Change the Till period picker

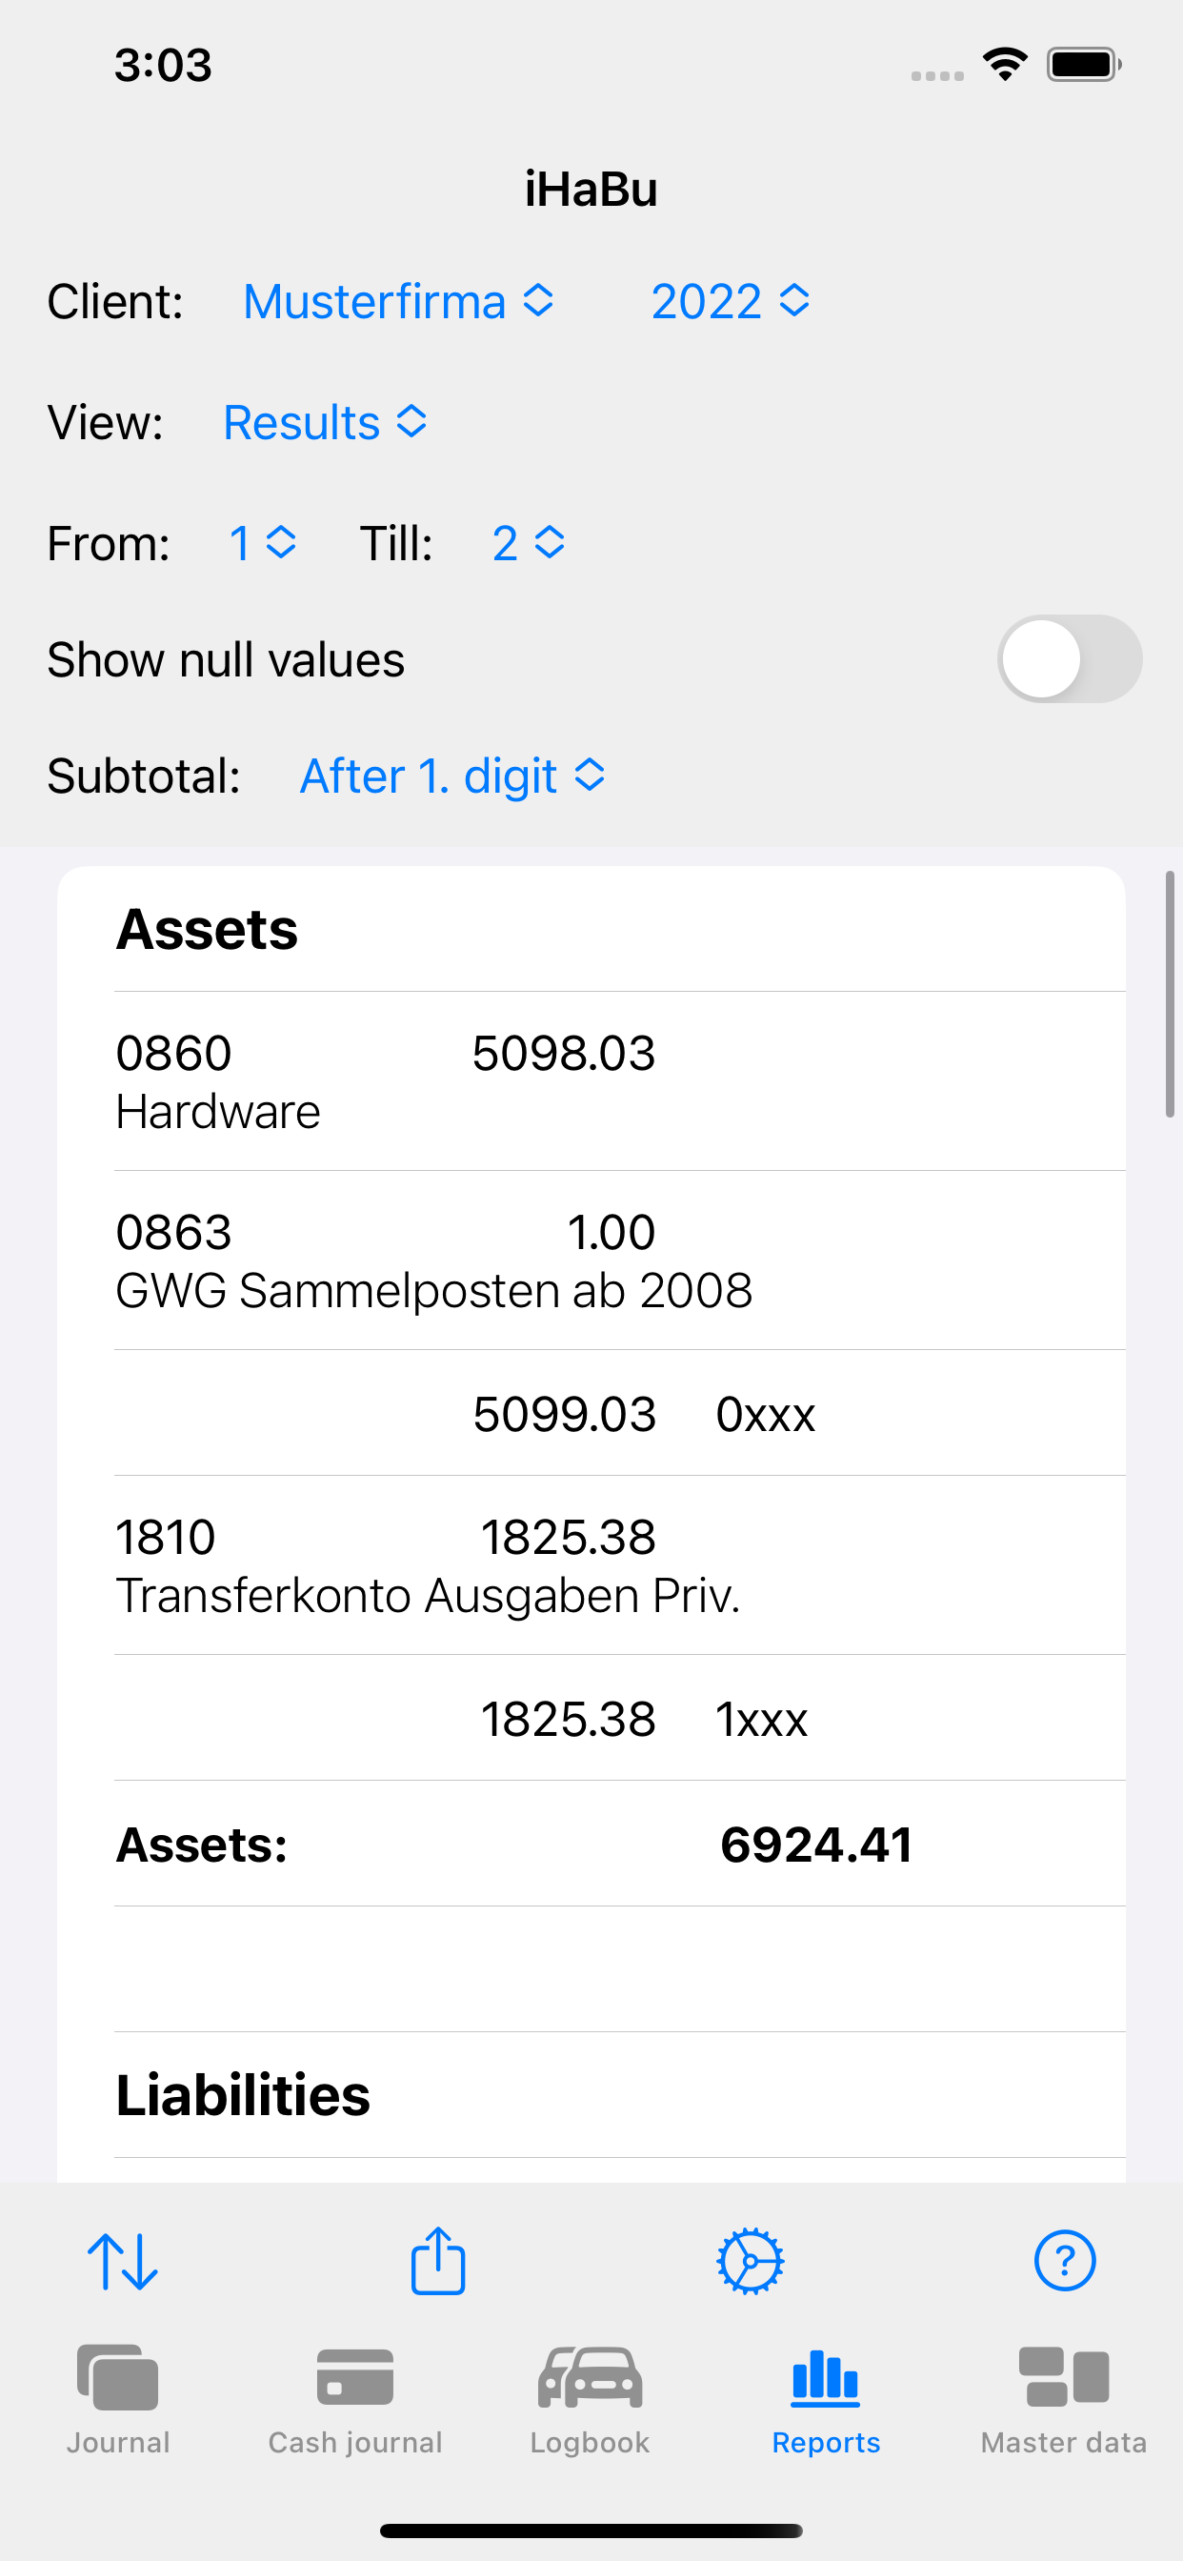(x=528, y=544)
